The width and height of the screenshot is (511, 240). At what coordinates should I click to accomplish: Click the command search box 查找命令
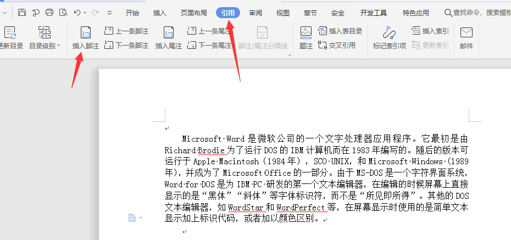tap(478, 13)
